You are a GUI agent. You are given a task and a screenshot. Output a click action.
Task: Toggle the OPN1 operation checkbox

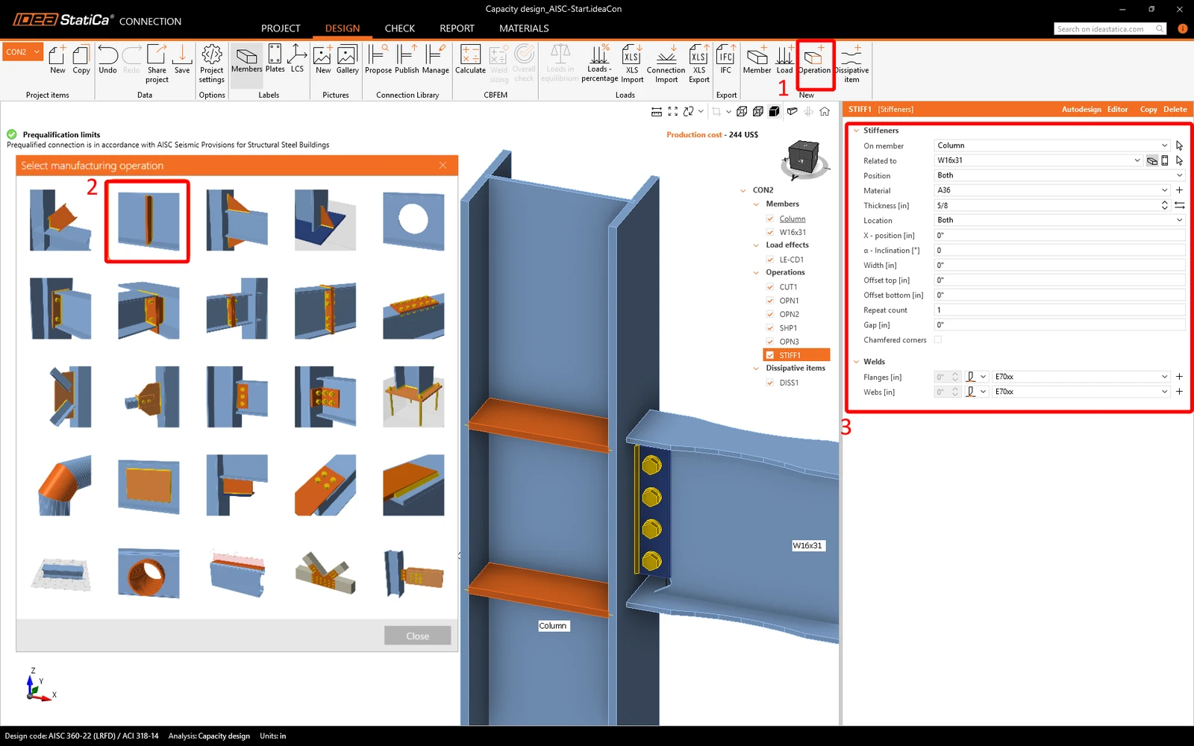click(x=770, y=301)
